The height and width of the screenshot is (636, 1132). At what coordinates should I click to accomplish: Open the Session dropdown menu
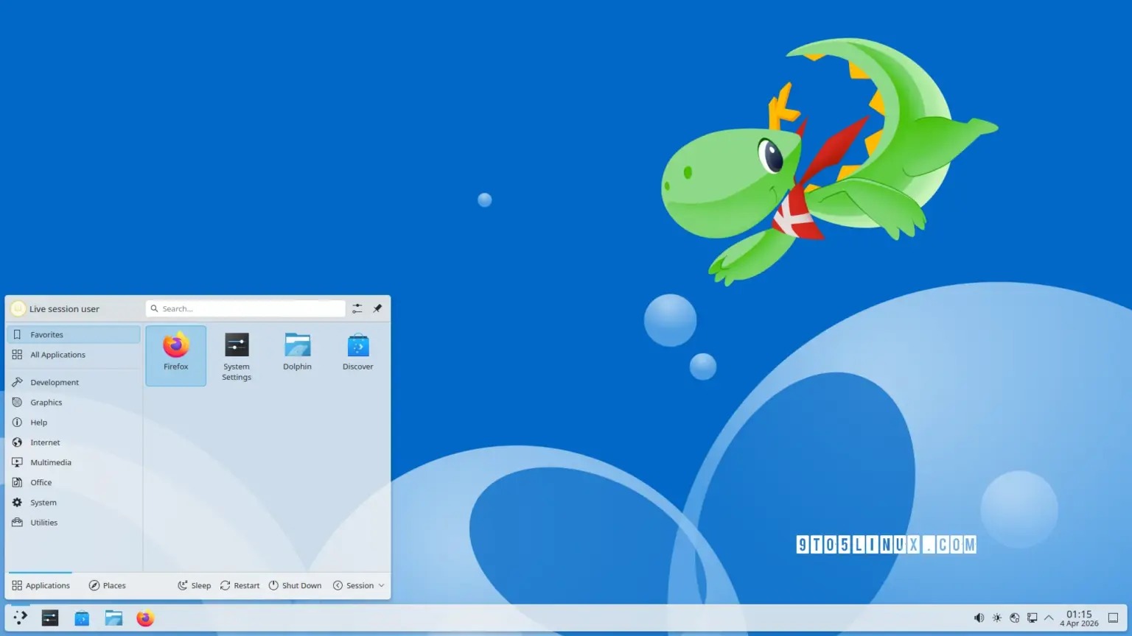click(358, 585)
